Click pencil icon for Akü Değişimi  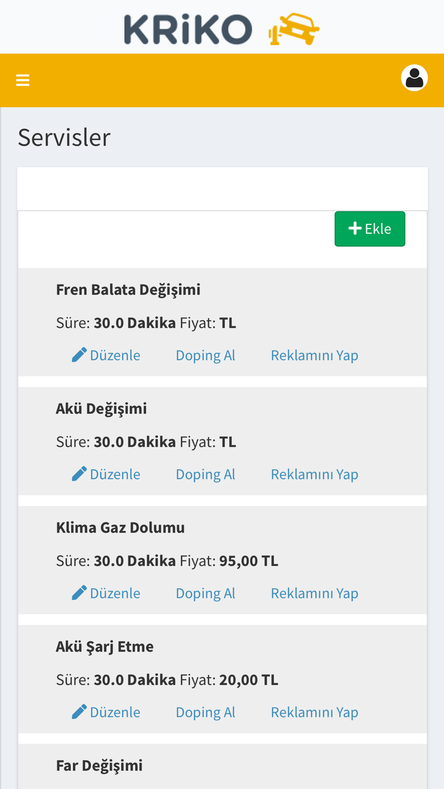point(79,474)
